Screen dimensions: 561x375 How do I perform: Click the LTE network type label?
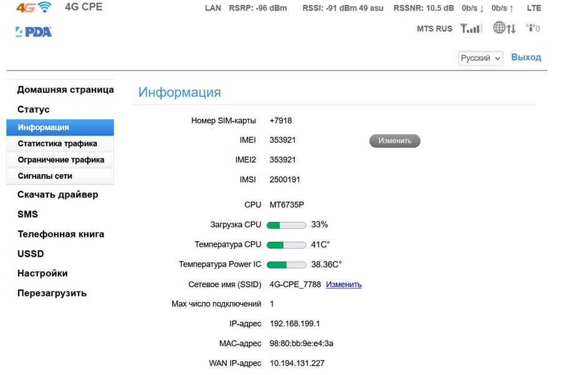click(534, 8)
